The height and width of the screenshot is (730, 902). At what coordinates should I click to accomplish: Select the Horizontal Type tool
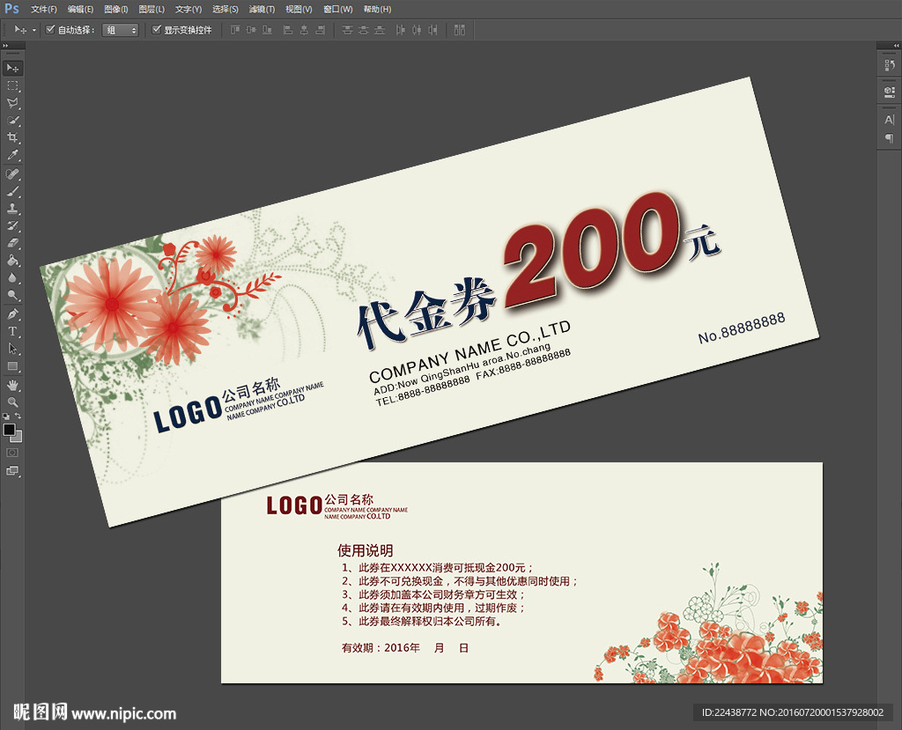pos(12,331)
